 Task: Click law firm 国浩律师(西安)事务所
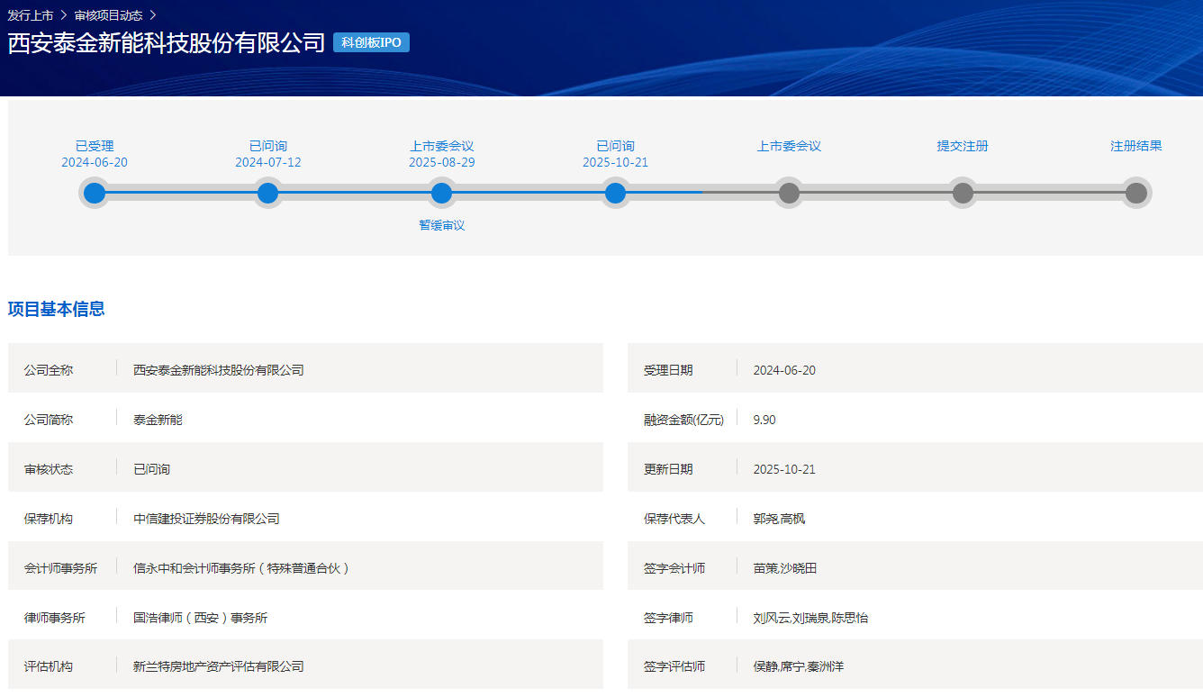(200, 618)
